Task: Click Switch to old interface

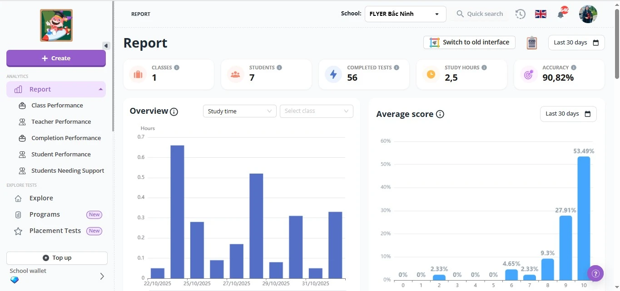Action: click(x=469, y=42)
